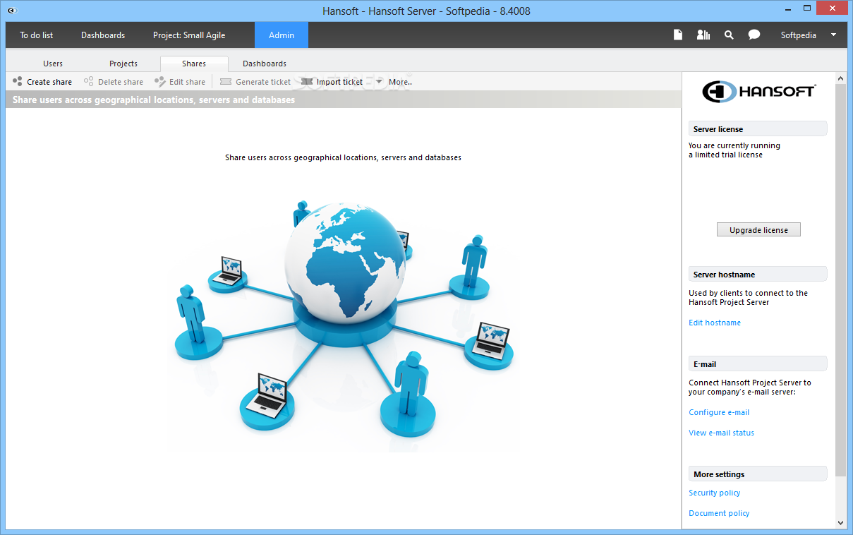Click the E-mail section header
Image resolution: width=853 pixels, height=535 pixels.
click(x=758, y=364)
